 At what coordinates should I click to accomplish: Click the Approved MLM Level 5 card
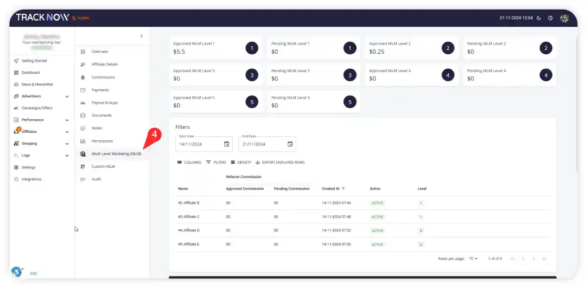coord(216,102)
